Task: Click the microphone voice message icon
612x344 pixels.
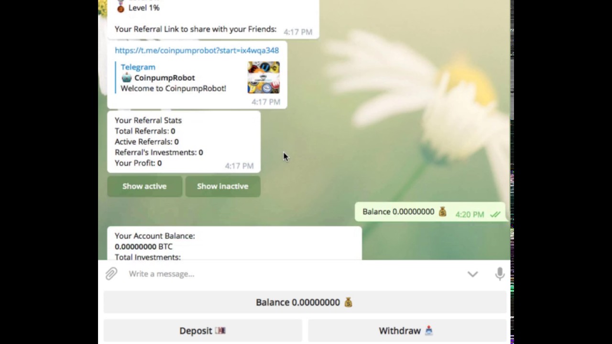Action: point(500,274)
